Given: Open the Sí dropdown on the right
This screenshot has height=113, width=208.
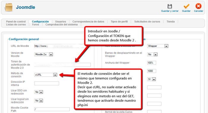Looking at the screenshot, I should 152,79.
